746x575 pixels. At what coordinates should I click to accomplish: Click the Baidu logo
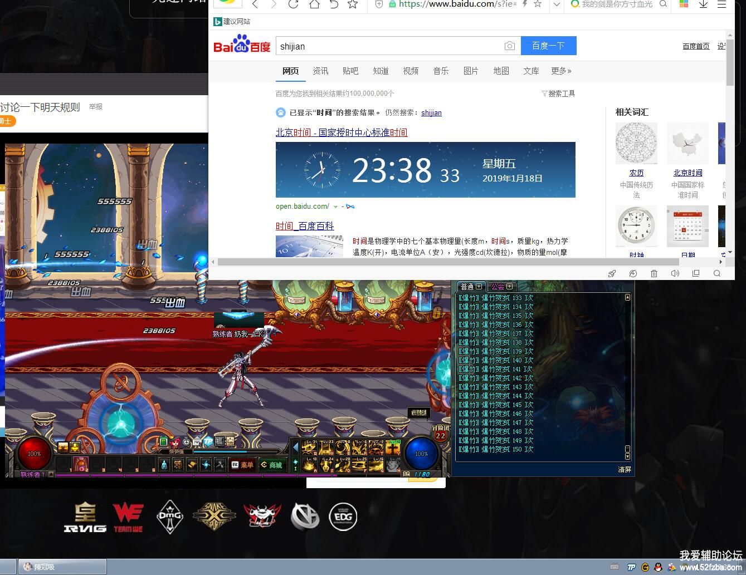[242, 45]
